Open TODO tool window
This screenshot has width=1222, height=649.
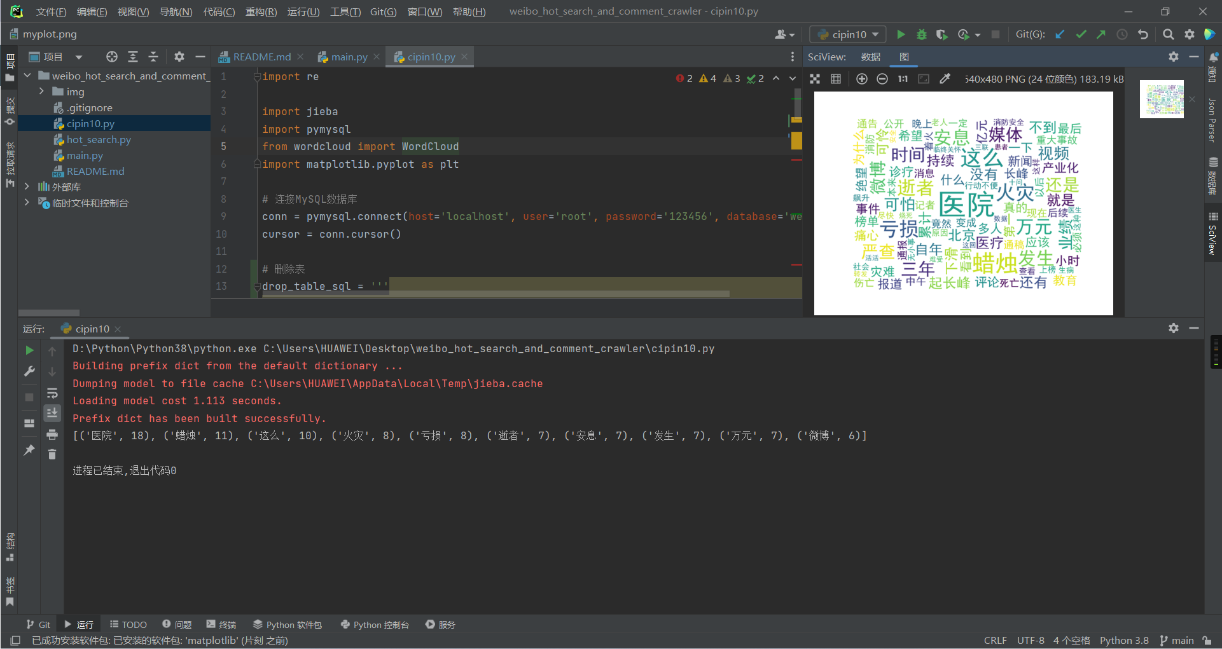(128, 625)
